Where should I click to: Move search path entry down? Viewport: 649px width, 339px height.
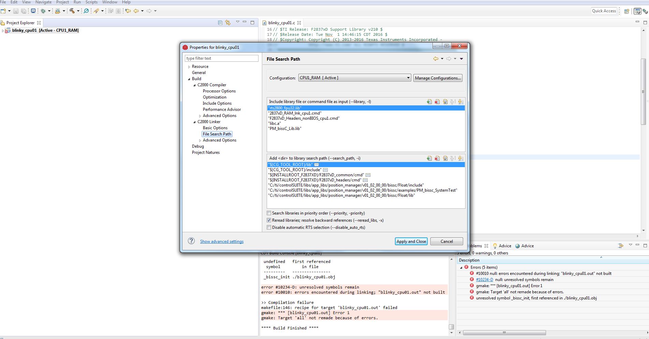(460, 158)
